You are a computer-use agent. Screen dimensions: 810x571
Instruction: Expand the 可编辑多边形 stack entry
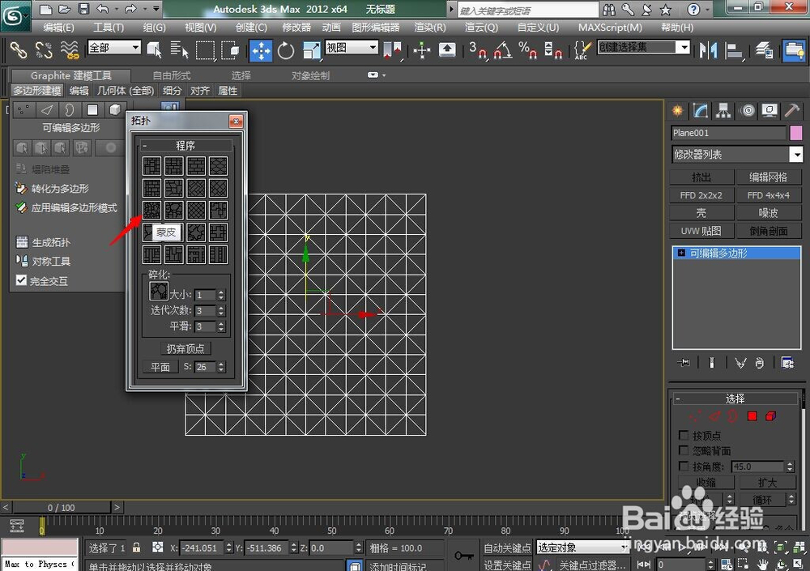[x=681, y=253]
